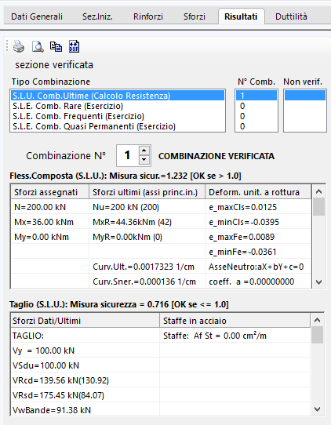This screenshot has height=425, width=331.
Task: Click the TAGLIO: row
Action: [x=85, y=336]
